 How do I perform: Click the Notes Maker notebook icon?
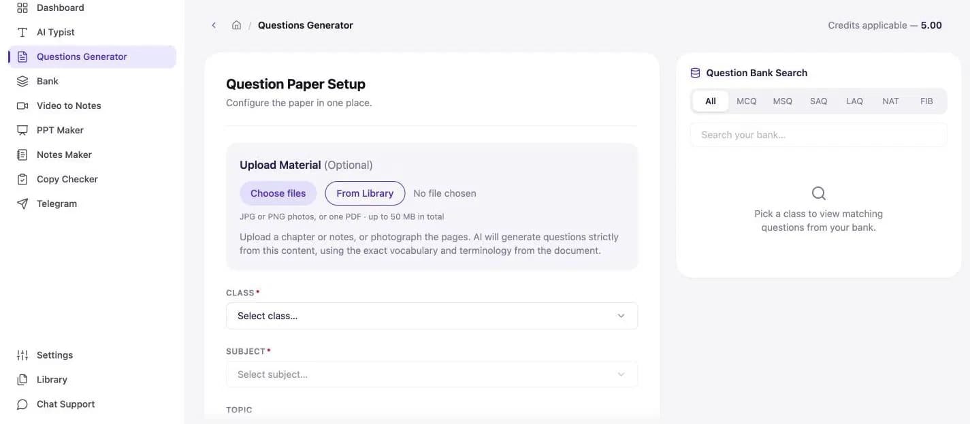[22, 154]
